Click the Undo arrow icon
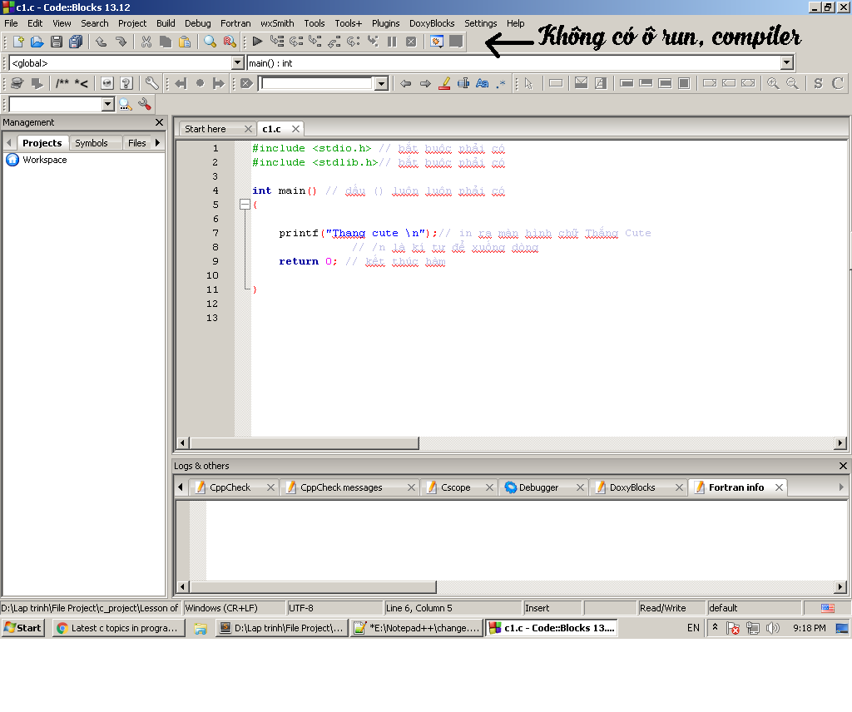 101,42
